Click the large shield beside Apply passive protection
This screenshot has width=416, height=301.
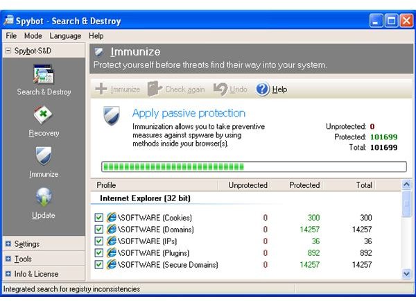[112, 115]
